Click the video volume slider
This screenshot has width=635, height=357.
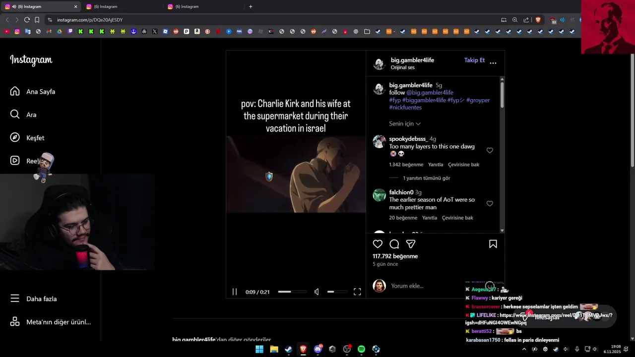[337, 292]
